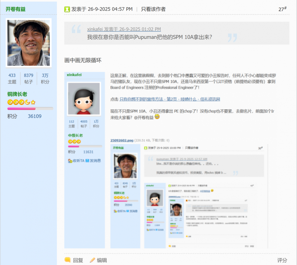View the 433 主题 count
The height and width of the screenshot is (265, 297).
(12, 78)
